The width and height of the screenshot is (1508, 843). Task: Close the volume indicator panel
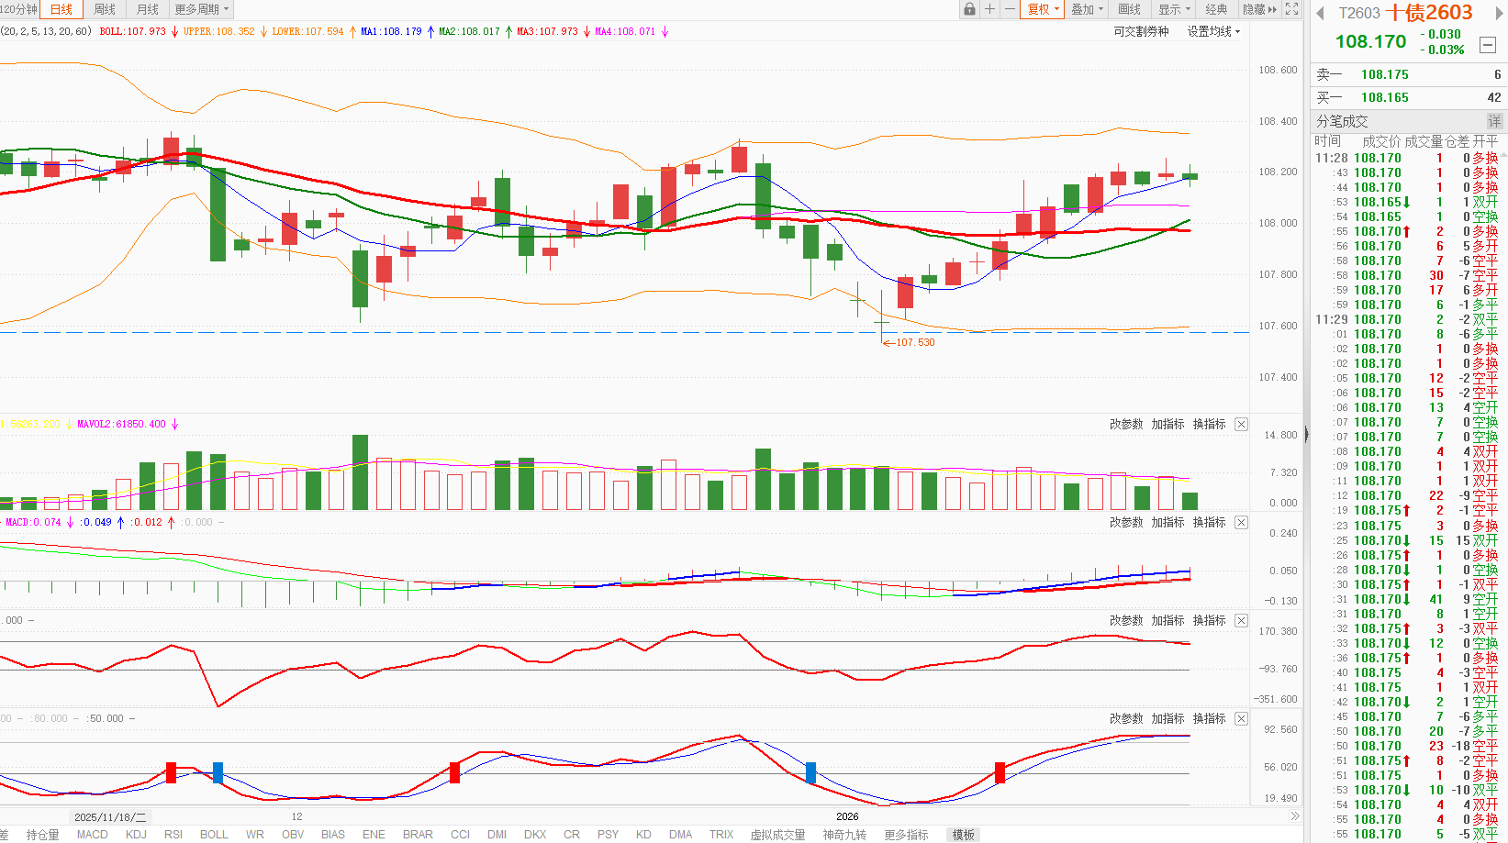pyautogui.click(x=1241, y=424)
